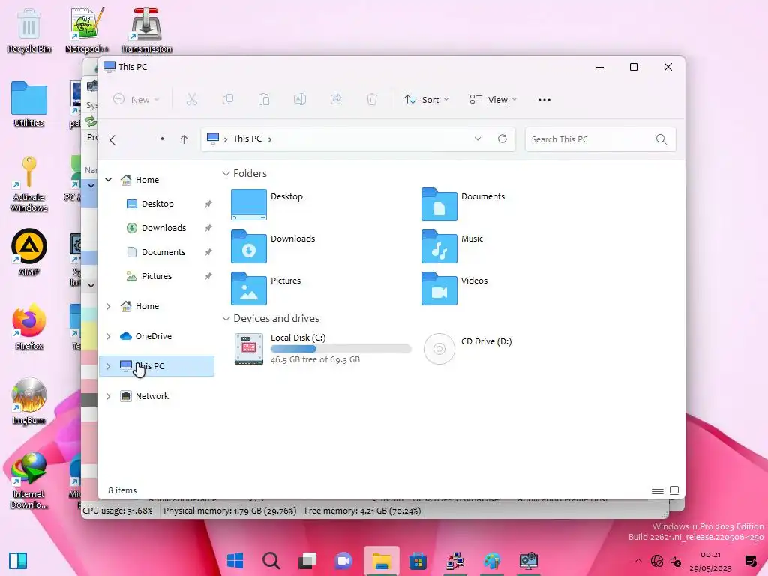Collapse the Folders group
The width and height of the screenshot is (768, 576).
pos(226,173)
